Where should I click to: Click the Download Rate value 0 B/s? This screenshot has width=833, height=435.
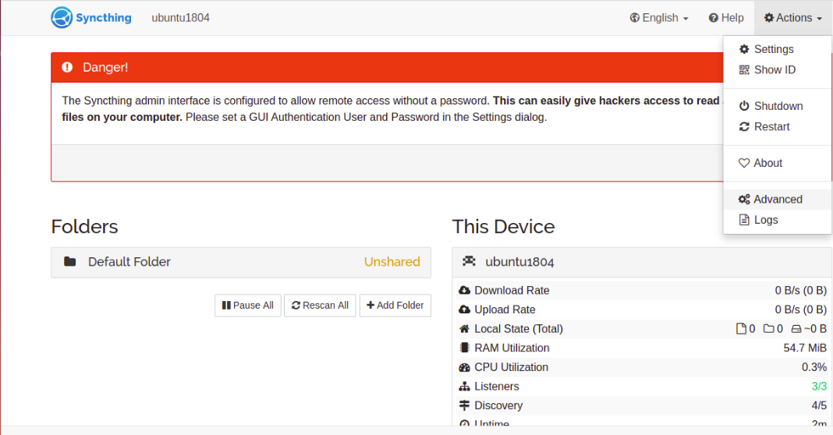point(800,291)
